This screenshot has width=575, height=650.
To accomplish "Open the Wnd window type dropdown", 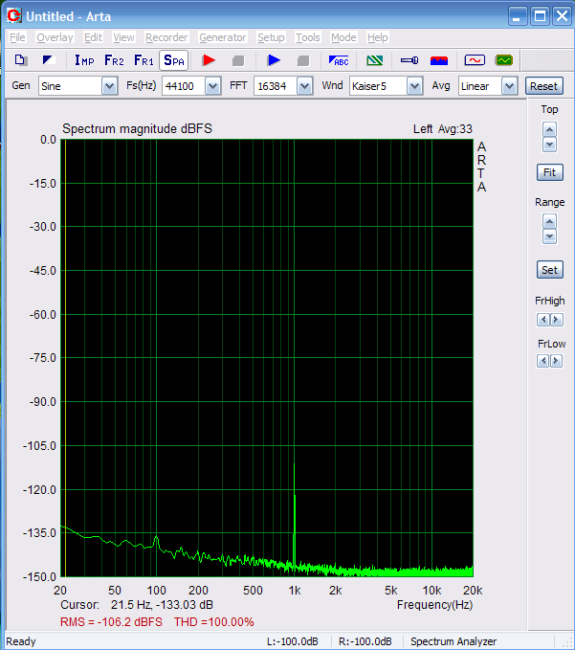I will pyautogui.click(x=414, y=86).
